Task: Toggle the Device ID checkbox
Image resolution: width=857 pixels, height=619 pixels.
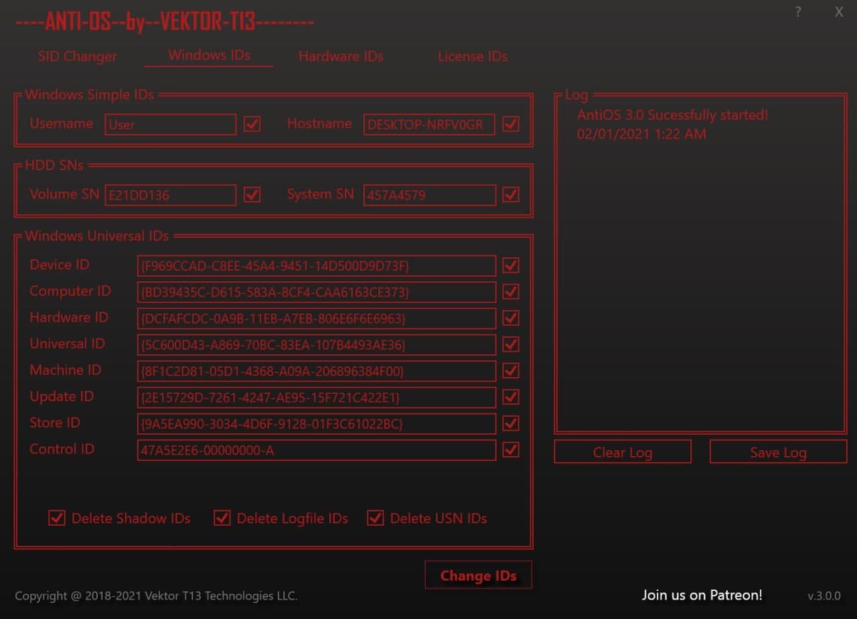Action: point(511,265)
